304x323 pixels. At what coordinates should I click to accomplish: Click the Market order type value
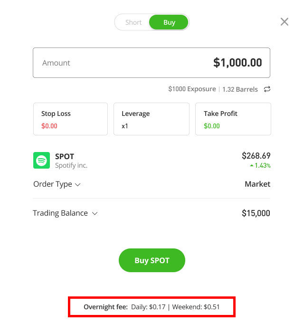pos(257,184)
